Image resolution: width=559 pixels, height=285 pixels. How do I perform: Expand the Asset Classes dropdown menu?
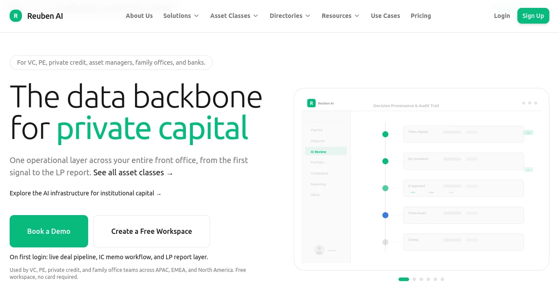(x=234, y=16)
